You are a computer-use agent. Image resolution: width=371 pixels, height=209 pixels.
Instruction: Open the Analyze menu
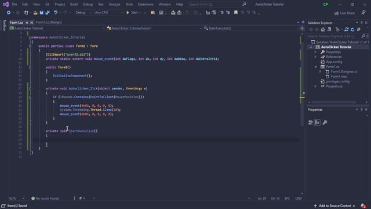click(x=114, y=4)
